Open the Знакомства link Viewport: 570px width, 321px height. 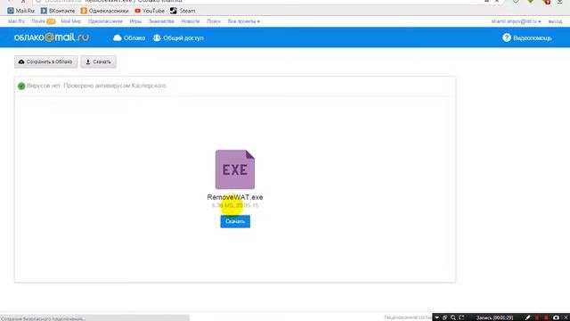[x=161, y=21]
